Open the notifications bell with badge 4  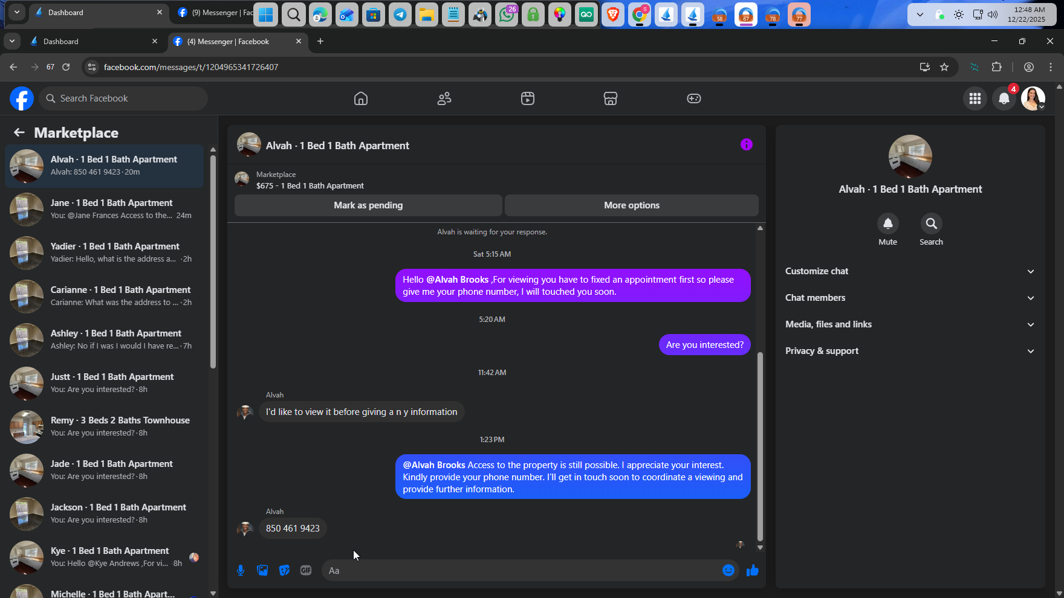[x=1004, y=98]
